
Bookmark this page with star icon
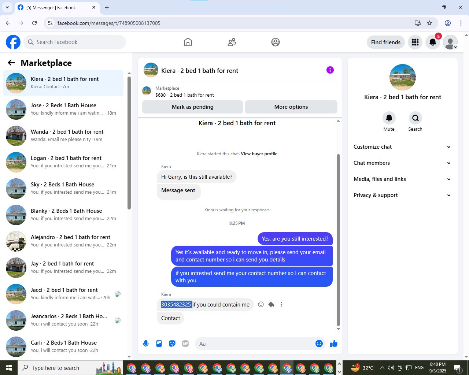click(x=429, y=23)
